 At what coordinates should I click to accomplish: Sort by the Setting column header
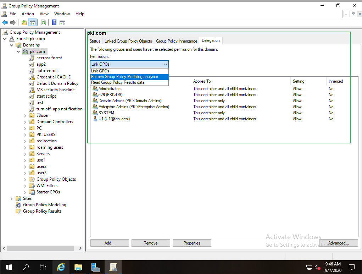[x=308, y=81]
